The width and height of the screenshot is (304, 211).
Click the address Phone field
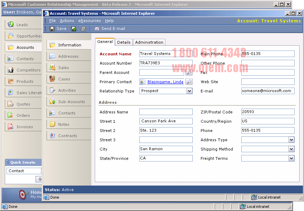pyautogui.click(x=268, y=130)
